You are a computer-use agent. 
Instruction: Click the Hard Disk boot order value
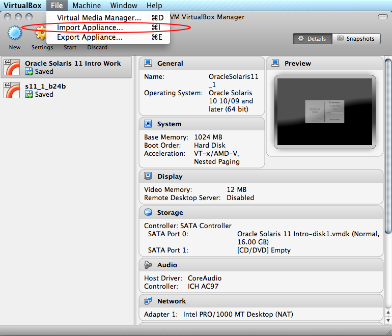[x=210, y=145]
